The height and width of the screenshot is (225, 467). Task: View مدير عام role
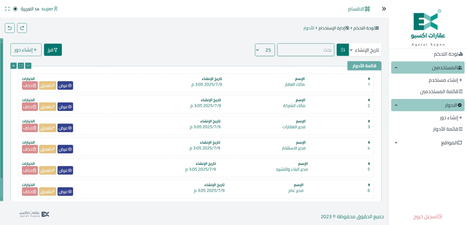(x=65, y=192)
